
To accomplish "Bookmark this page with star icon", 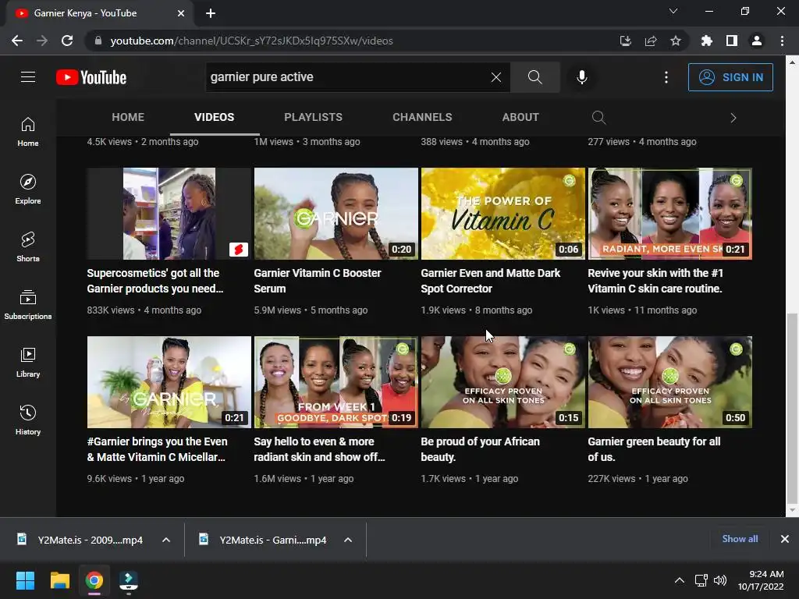I will pyautogui.click(x=676, y=41).
